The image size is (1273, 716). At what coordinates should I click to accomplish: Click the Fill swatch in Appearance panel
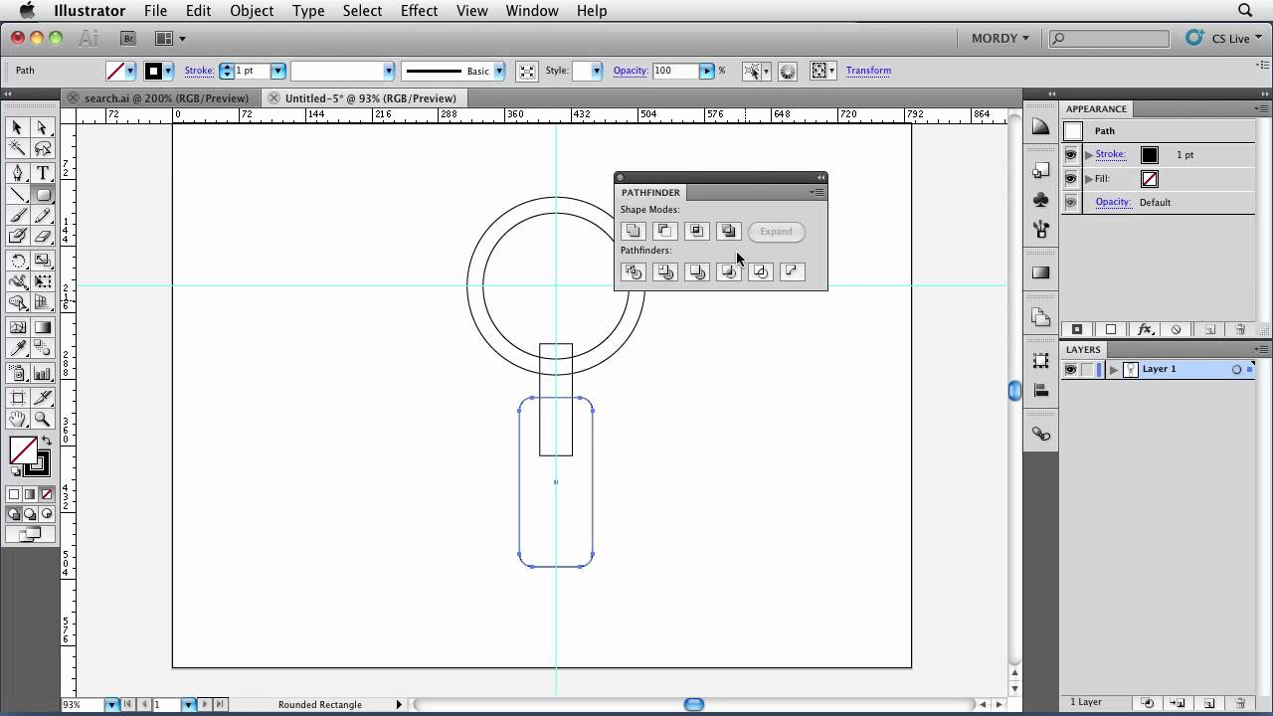[1149, 178]
